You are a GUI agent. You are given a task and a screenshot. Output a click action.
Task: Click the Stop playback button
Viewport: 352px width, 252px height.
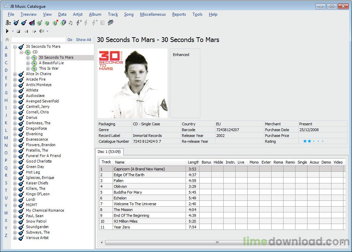pos(18,31)
